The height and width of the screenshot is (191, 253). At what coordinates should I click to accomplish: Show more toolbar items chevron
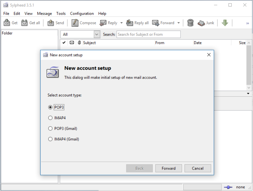coord(247,24)
